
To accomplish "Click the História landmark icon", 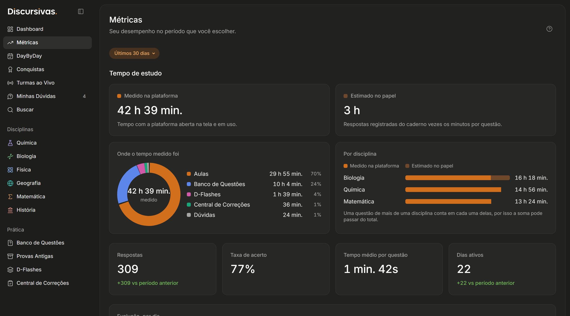I will (10, 210).
